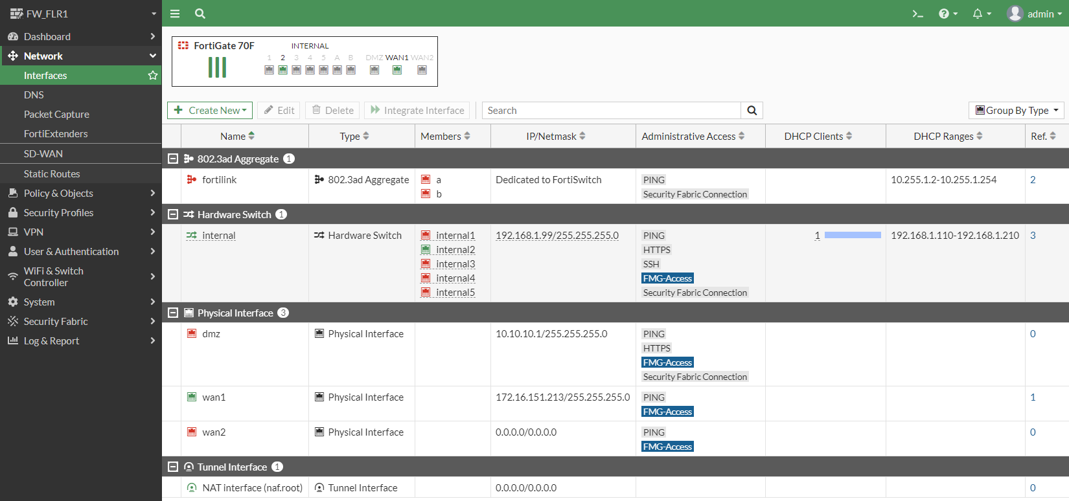Expand the System menu
This screenshot has height=501, width=1069.
(x=80, y=302)
